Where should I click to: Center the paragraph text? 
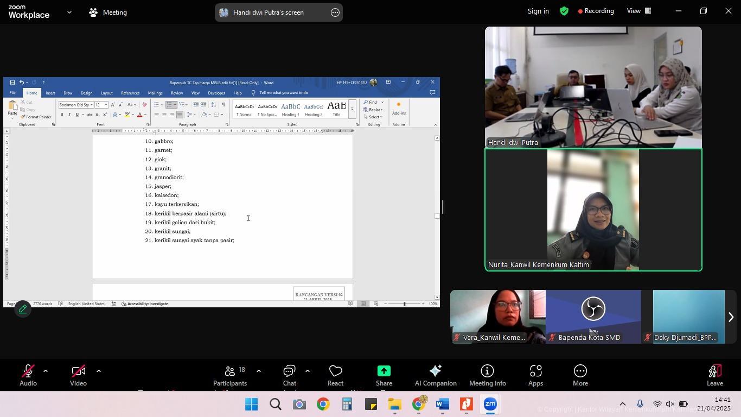coord(164,115)
